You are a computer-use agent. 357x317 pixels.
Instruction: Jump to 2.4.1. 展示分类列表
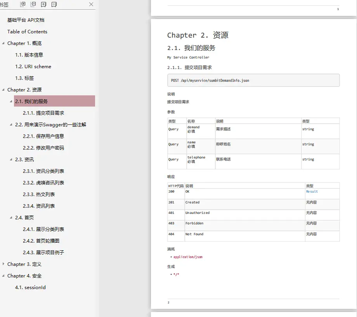coord(43,229)
